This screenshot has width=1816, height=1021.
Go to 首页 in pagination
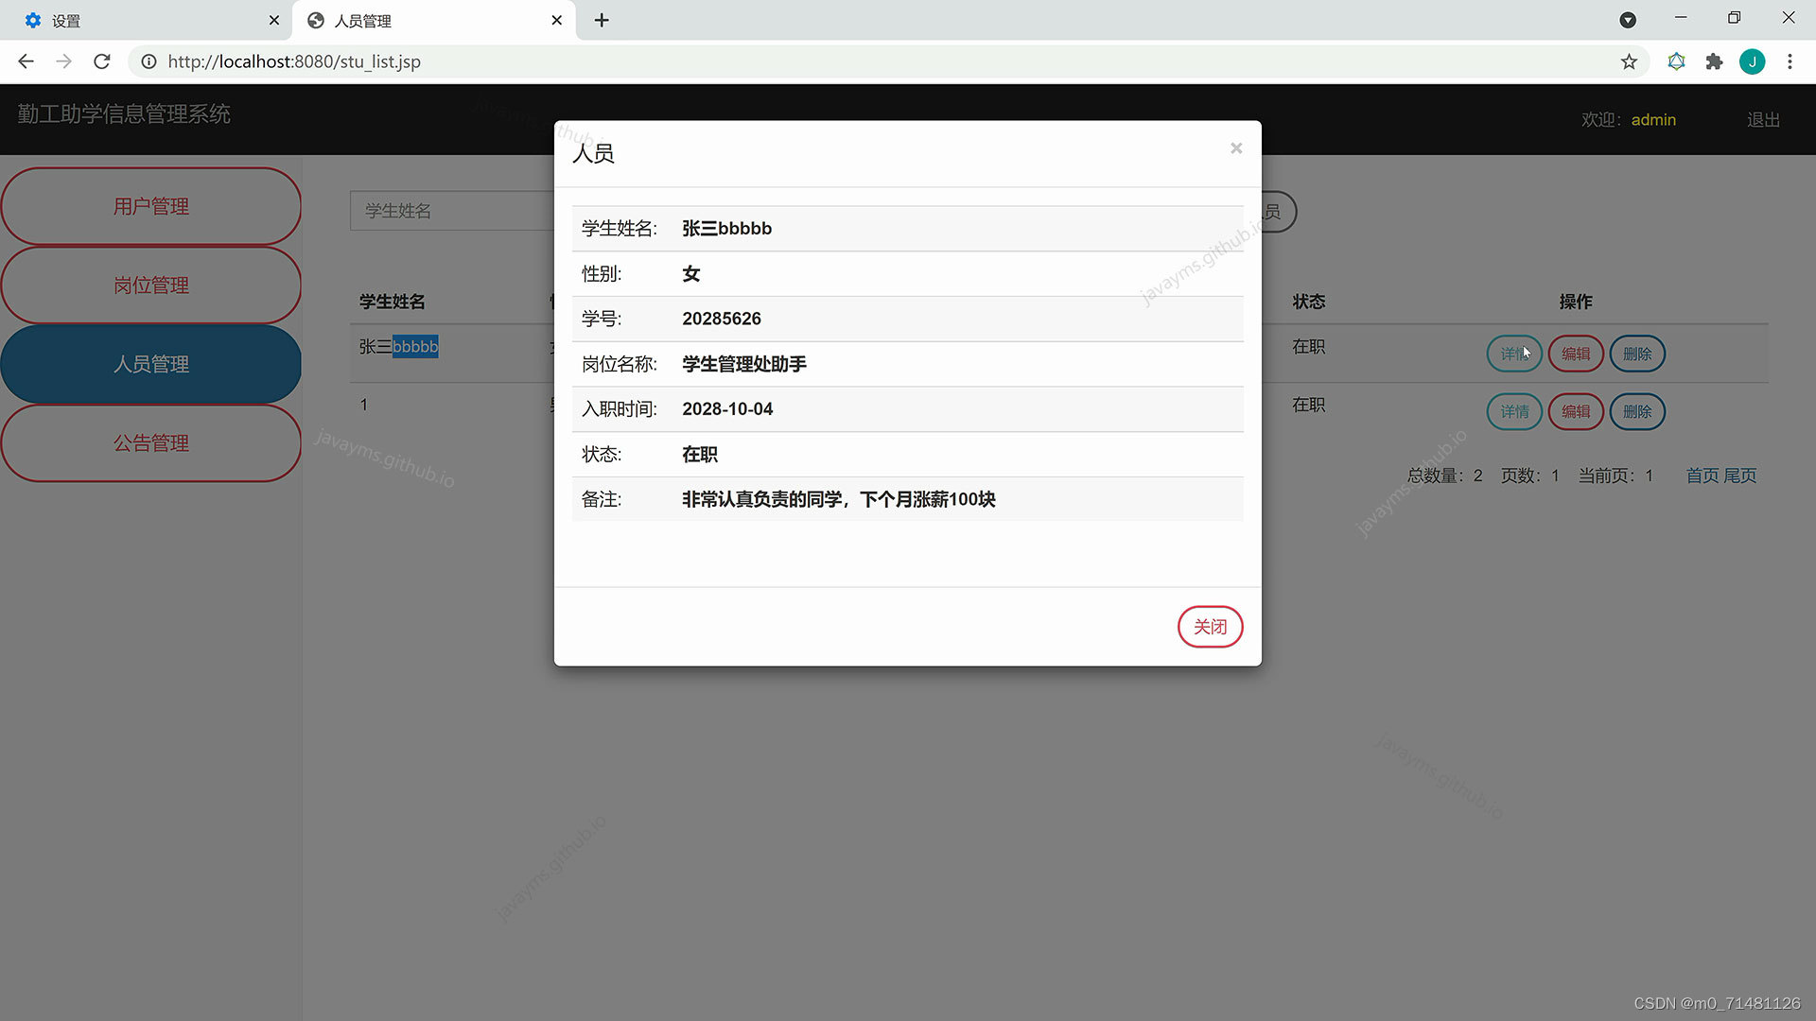1702,476
